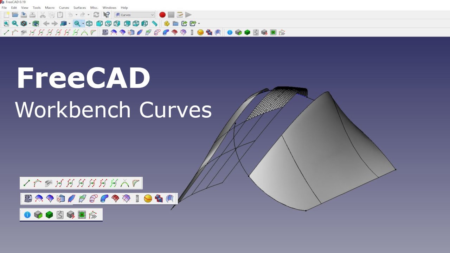Viewport: 450px width, 253px height.
Task: Refresh the document with recompute arrows
Action: pos(96,15)
